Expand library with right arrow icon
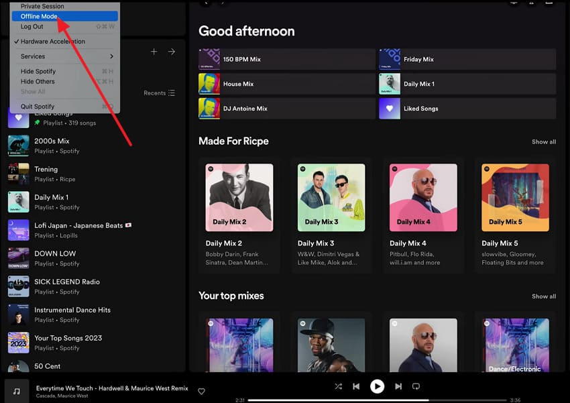 tap(172, 52)
